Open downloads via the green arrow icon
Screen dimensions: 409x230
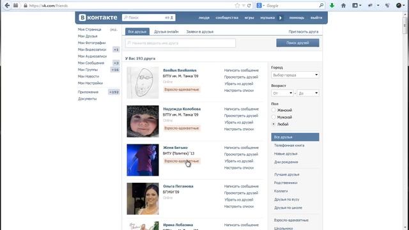point(332,6)
